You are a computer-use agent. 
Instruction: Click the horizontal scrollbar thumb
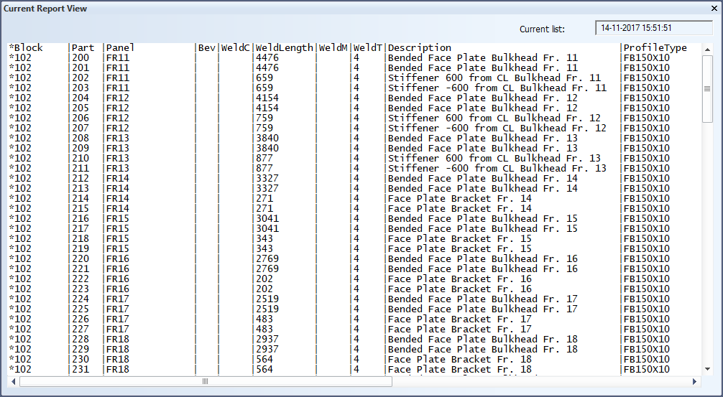(206, 381)
